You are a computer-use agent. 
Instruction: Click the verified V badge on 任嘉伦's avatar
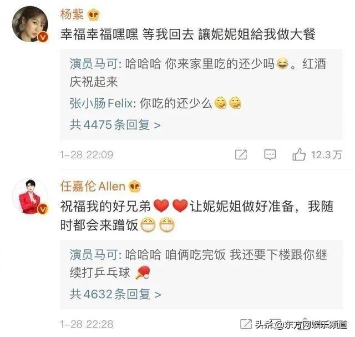(43, 209)
